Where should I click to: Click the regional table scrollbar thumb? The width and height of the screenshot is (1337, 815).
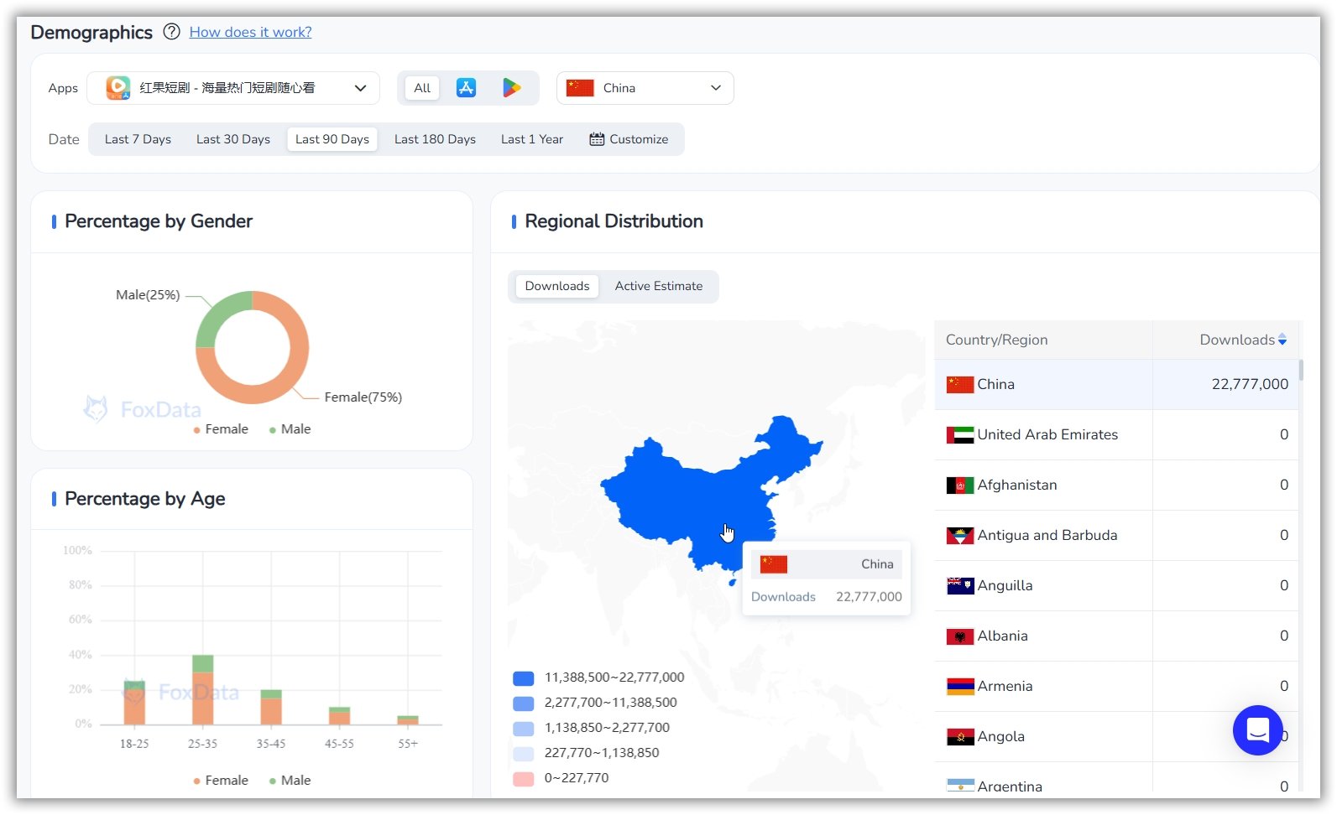coord(1301,370)
